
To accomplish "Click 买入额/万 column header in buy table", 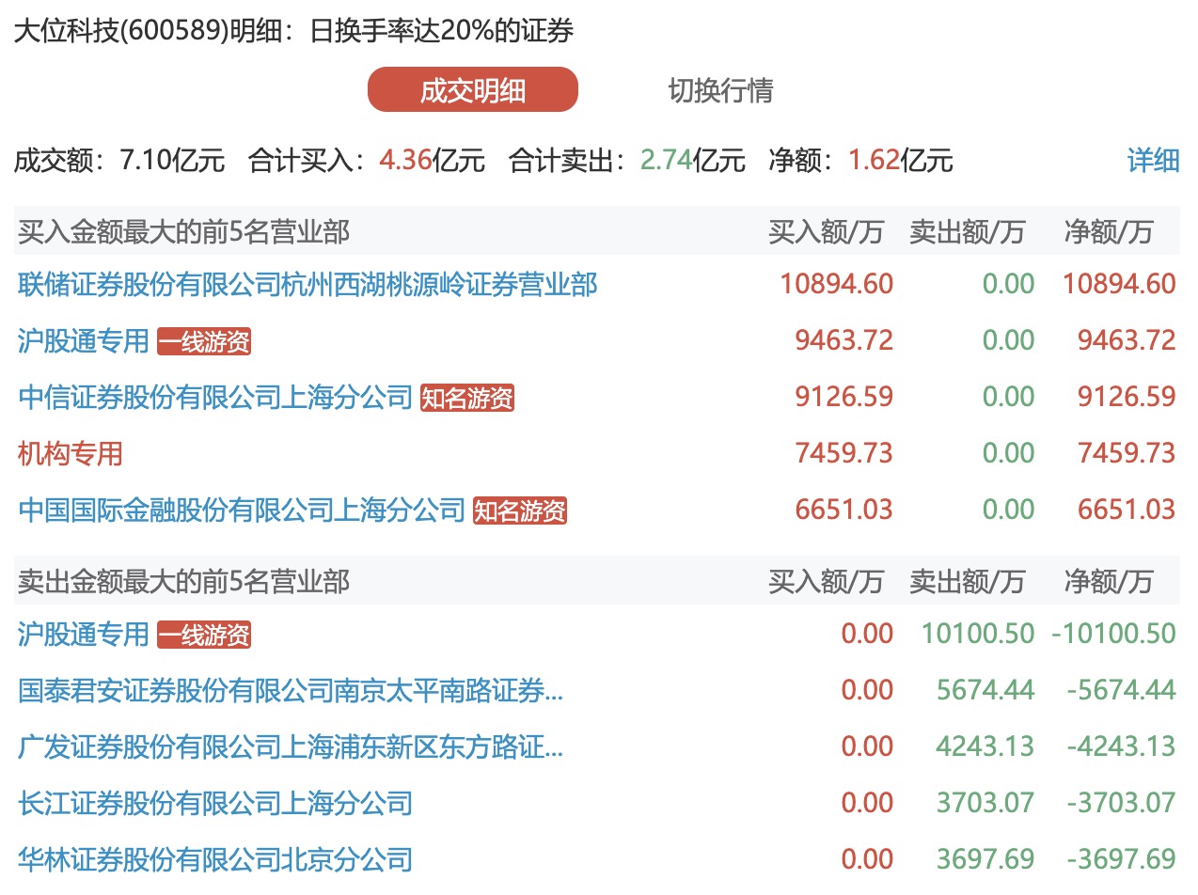I will coord(826,231).
